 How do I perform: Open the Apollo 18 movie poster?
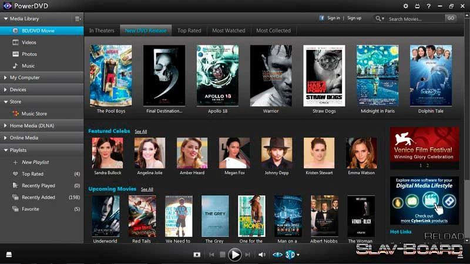pos(217,76)
